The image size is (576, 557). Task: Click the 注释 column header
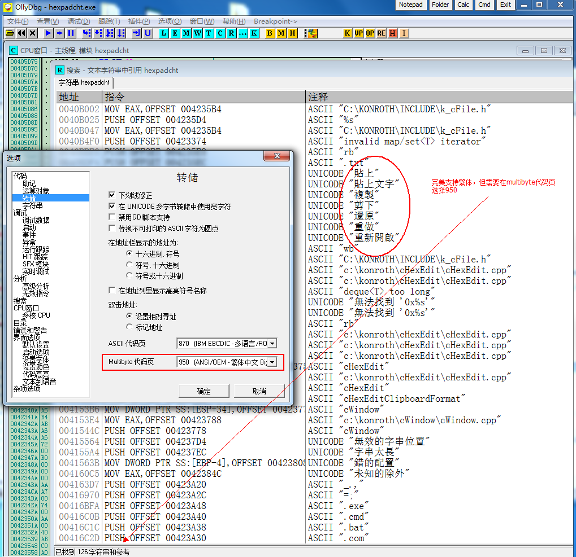click(440, 97)
